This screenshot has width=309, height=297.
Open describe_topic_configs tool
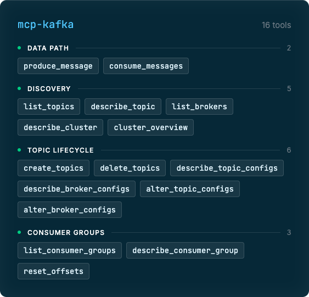pos(227,168)
